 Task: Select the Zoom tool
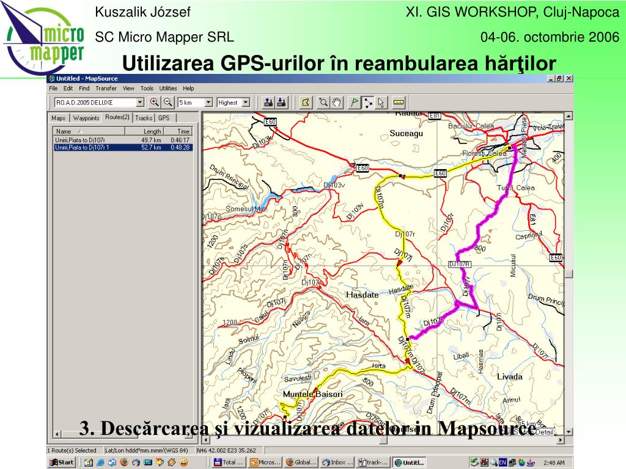pyautogui.click(x=323, y=103)
